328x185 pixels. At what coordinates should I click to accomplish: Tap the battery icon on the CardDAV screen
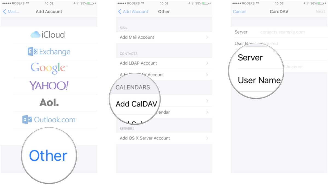point(321,3)
